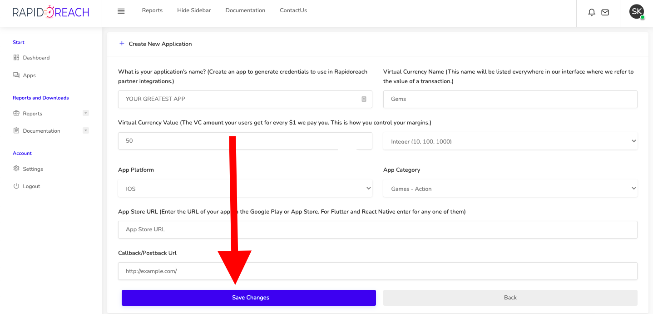Open the App Category Games - Action dropdown
The width and height of the screenshot is (653, 314).
click(510, 189)
